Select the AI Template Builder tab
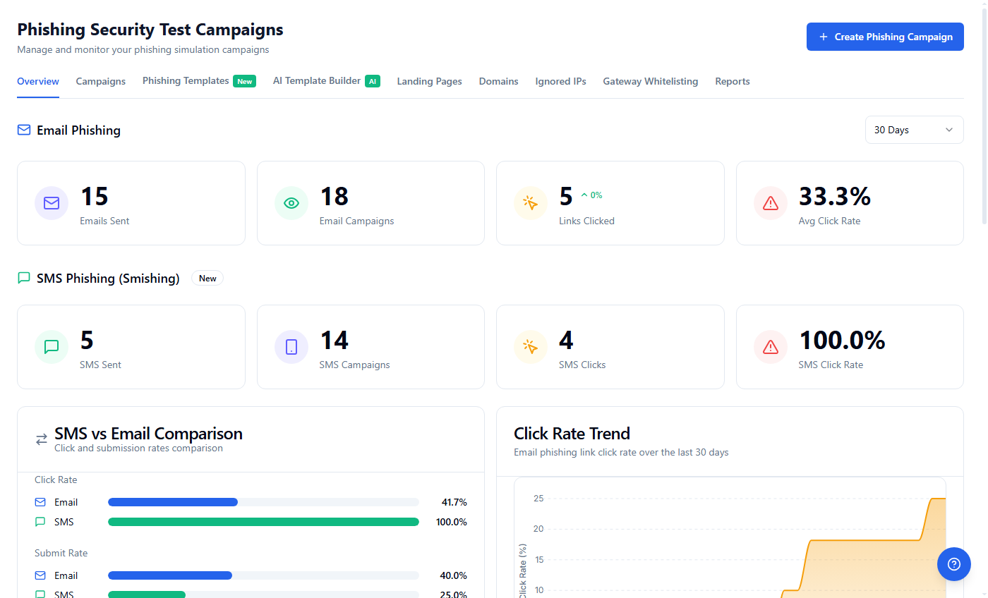Viewport: 988px width, 598px height. click(316, 80)
